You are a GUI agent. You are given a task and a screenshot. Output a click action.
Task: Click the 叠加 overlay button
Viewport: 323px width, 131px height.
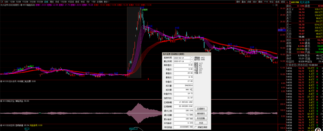tap(244, 2)
